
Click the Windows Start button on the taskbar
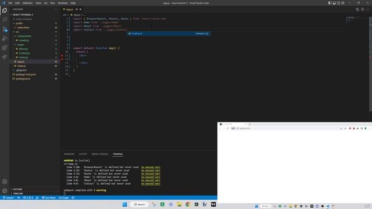124,204
